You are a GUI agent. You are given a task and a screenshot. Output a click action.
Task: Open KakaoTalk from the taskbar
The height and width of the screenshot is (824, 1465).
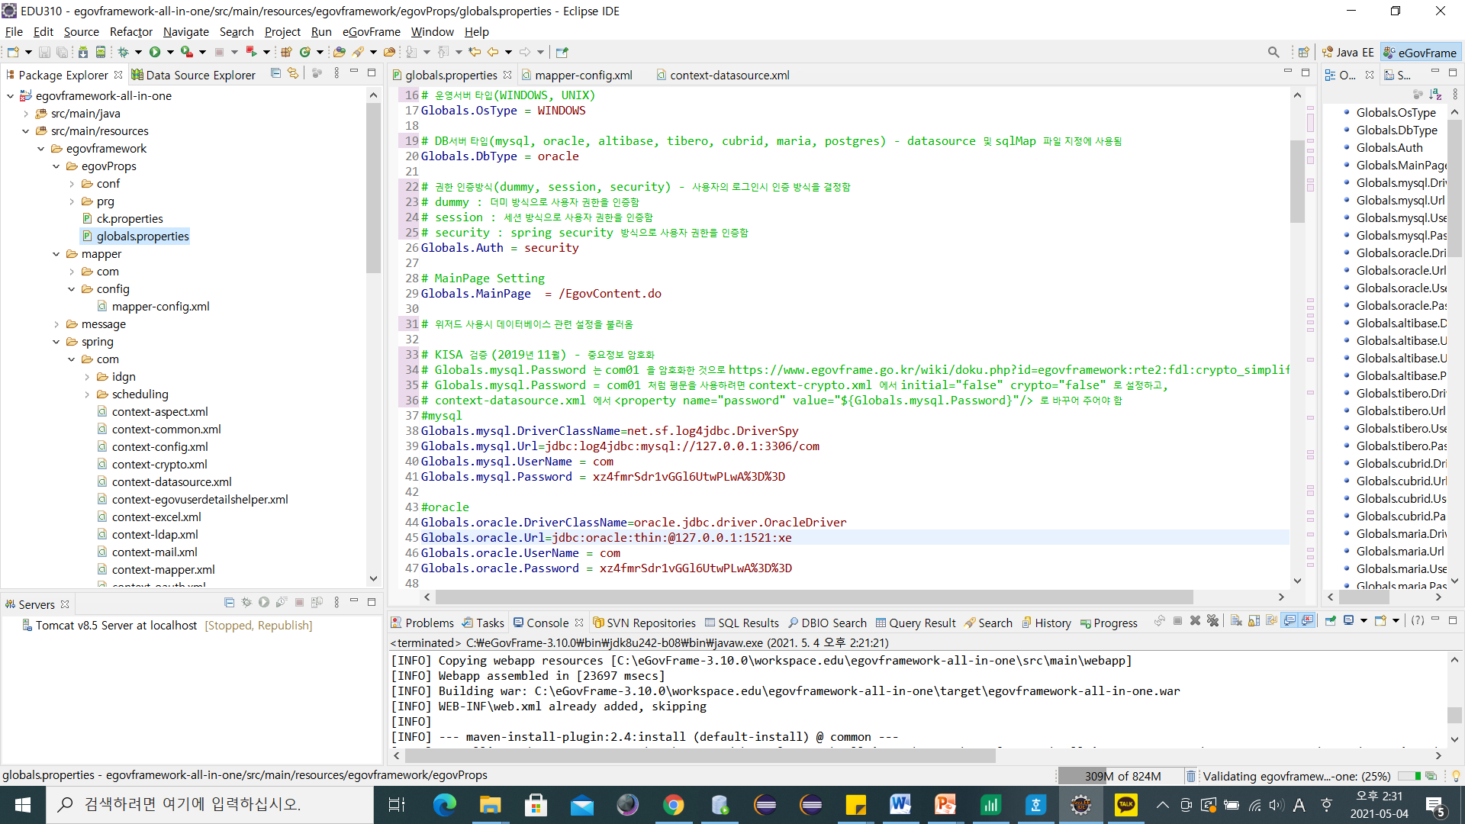tap(1126, 805)
